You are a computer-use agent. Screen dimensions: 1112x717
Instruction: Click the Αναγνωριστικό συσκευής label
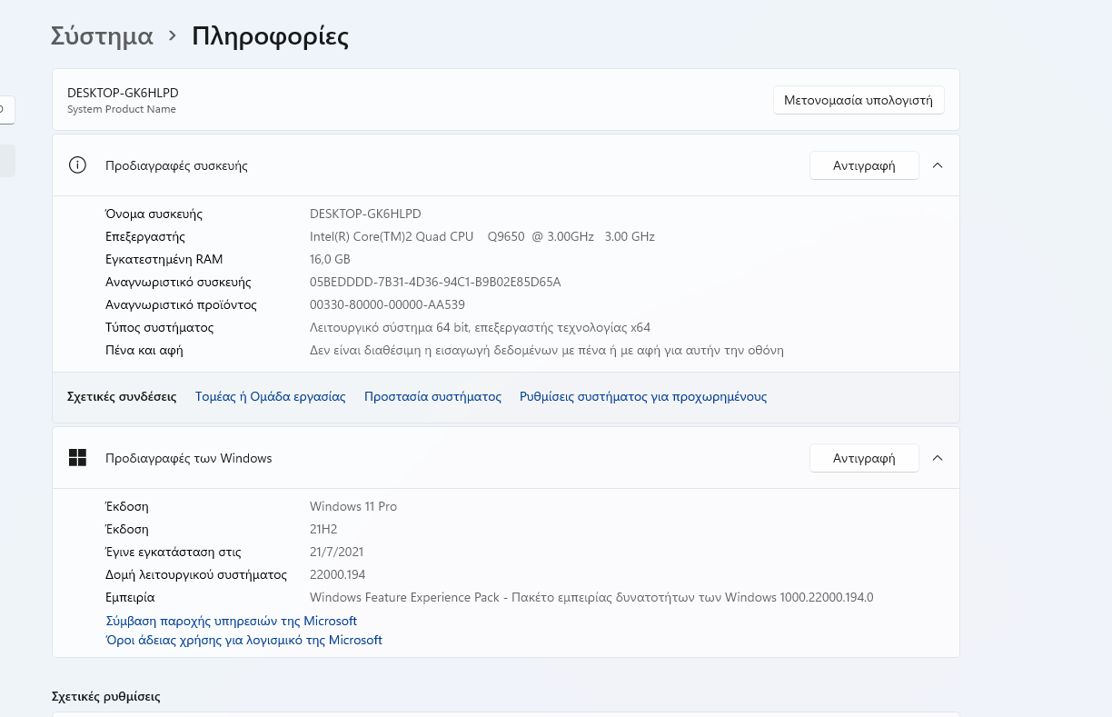(x=179, y=282)
